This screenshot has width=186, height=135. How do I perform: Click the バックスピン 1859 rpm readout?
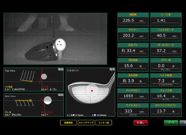pyautogui.click(x=132, y=97)
